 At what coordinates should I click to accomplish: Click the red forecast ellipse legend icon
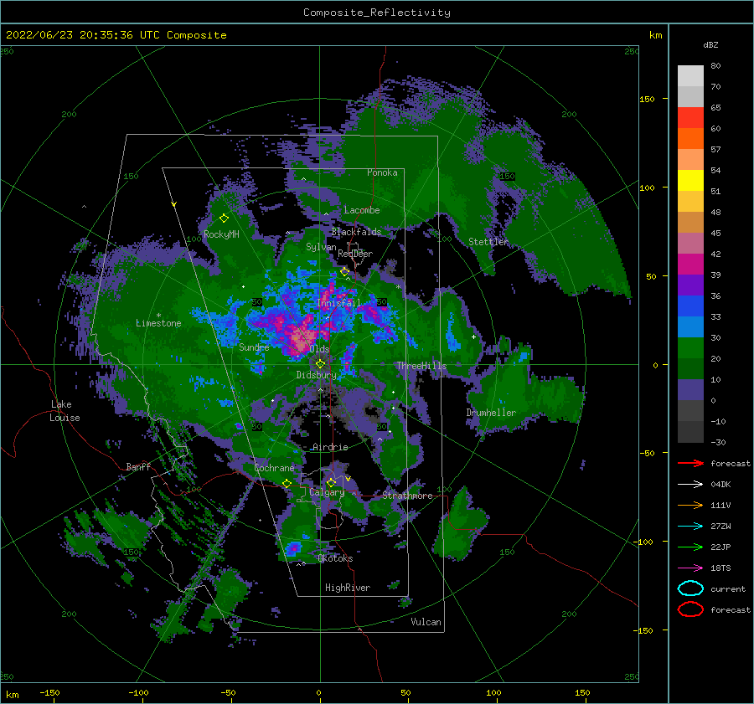tap(690, 609)
